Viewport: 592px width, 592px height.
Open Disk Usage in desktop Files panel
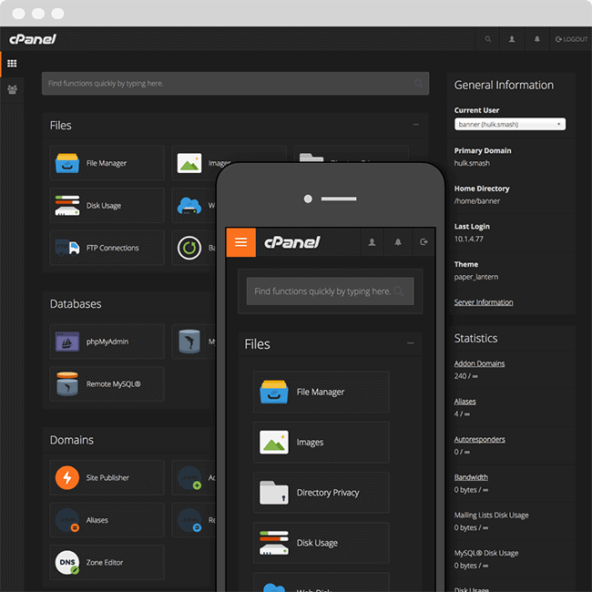107,206
